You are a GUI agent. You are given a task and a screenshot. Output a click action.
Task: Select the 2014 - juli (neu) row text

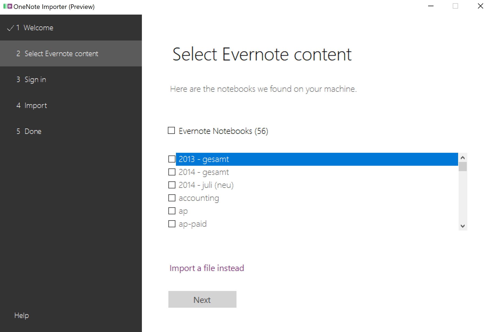click(206, 185)
